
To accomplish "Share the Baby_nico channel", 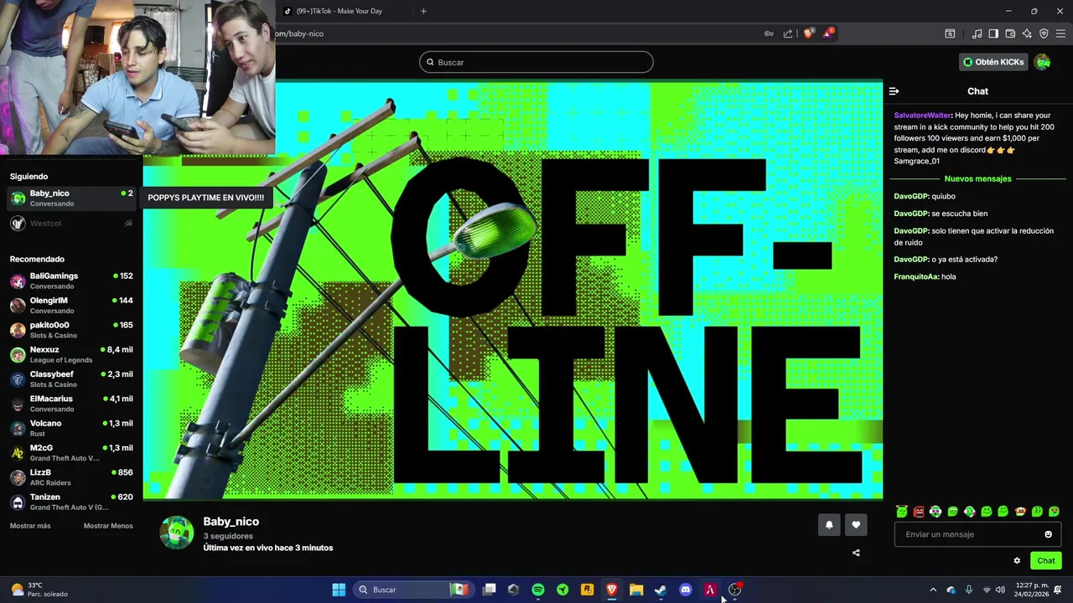I will (x=856, y=553).
